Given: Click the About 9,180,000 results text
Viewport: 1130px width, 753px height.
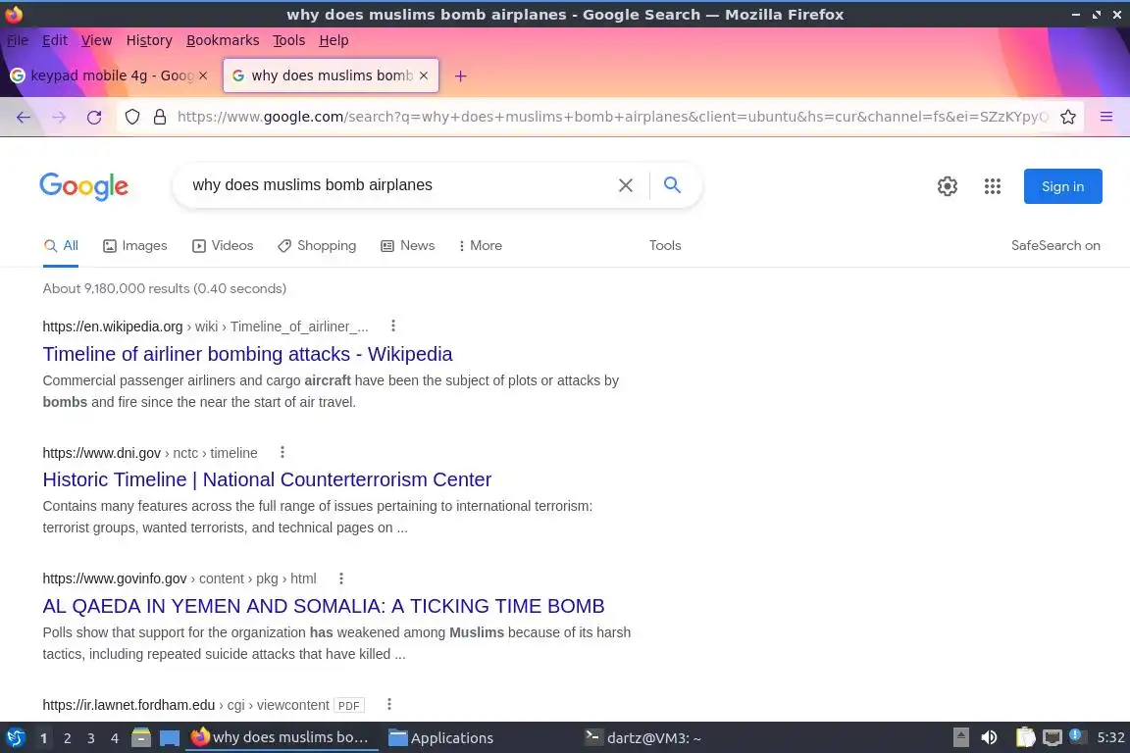Looking at the screenshot, I should tap(165, 288).
